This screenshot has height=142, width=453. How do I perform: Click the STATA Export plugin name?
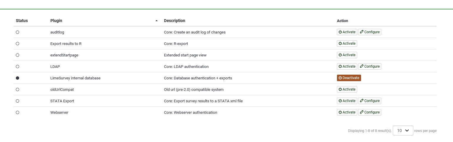tap(62, 101)
